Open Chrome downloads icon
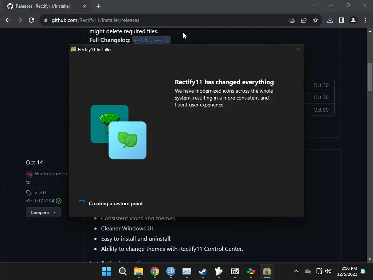373x280 pixels. coord(330,20)
